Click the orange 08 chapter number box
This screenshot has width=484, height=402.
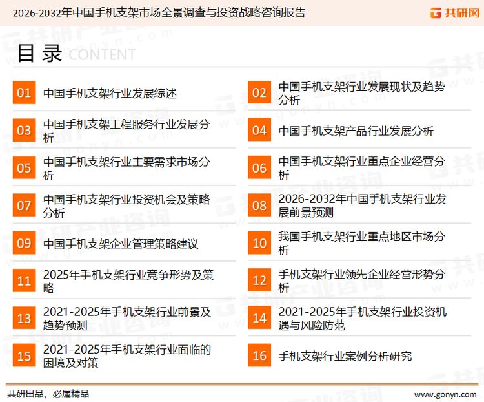pos(259,206)
